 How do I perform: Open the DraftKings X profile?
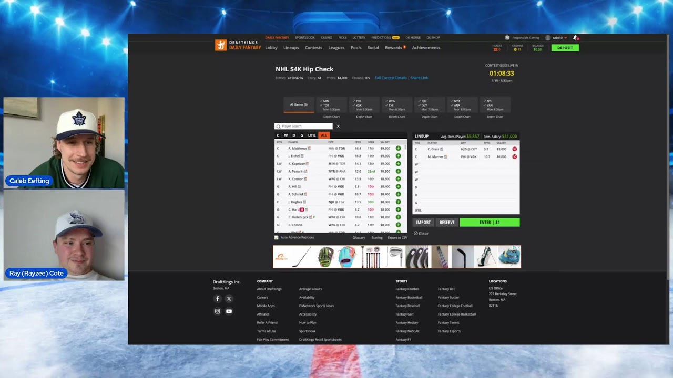[229, 299]
